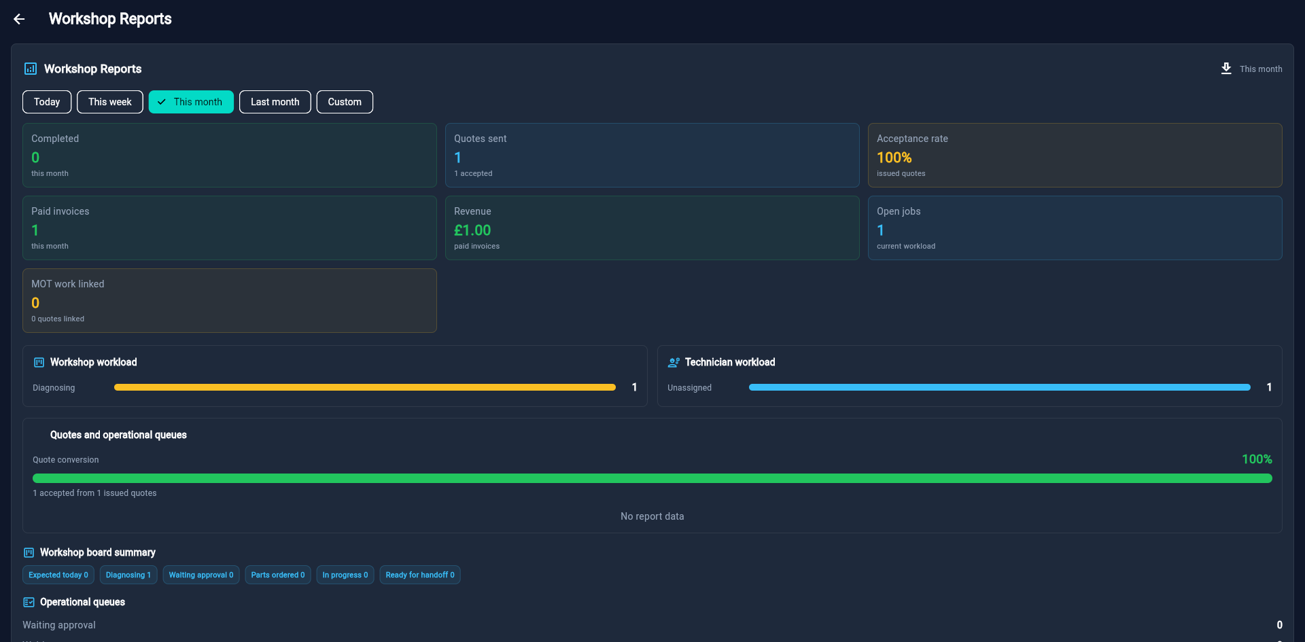Click the Waiting approval queue row
Screen dimensions: 1305x642
[x=652, y=625]
